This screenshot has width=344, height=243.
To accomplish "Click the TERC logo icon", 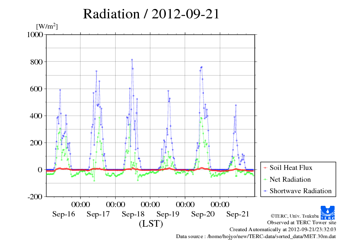I will click(x=328, y=213).
